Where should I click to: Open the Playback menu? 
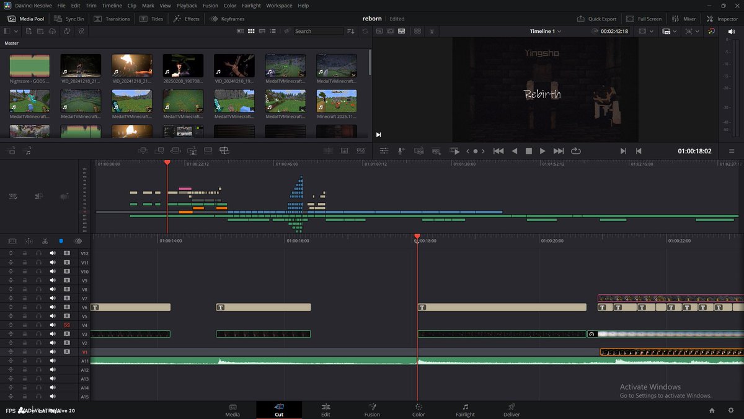[x=186, y=5]
